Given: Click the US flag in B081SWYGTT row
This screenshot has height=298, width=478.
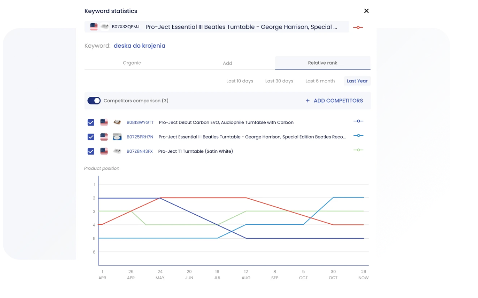Looking at the screenshot, I should click(x=104, y=122).
